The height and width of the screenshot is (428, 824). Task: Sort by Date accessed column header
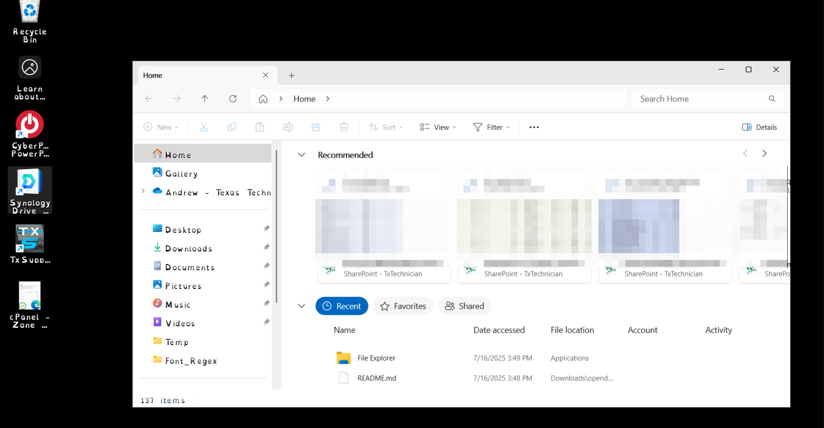pos(499,330)
